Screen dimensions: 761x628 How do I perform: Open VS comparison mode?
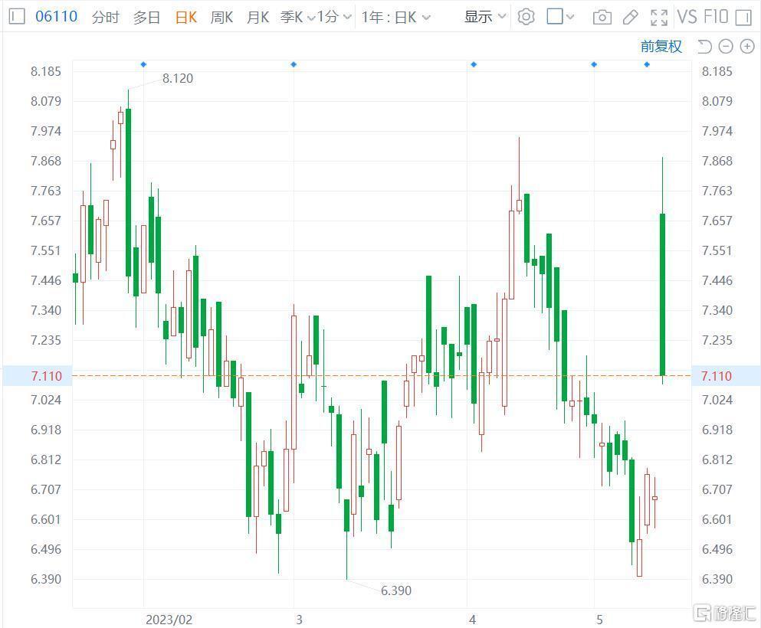pos(687,17)
